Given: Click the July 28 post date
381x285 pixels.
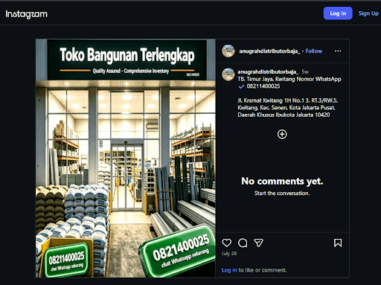Looking at the screenshot, I should (x=229, y=254).
